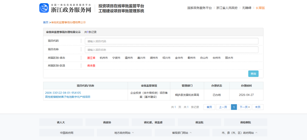The height and width of the screenshot is (140, 307).
Task: Expand the 市、县（市、区）政府网站 dropdown
Action: (240, 133)
